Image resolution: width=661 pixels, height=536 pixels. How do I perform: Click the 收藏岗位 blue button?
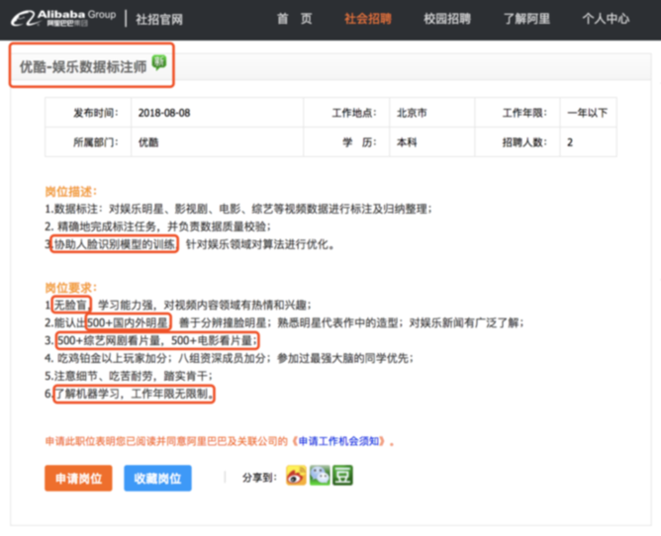[157, 479]
